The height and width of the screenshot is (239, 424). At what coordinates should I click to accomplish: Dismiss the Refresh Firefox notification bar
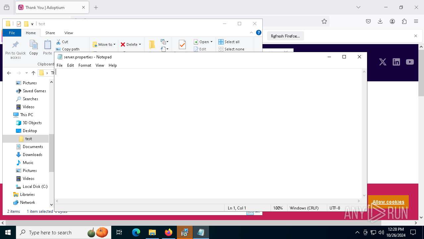pos(416,36)
